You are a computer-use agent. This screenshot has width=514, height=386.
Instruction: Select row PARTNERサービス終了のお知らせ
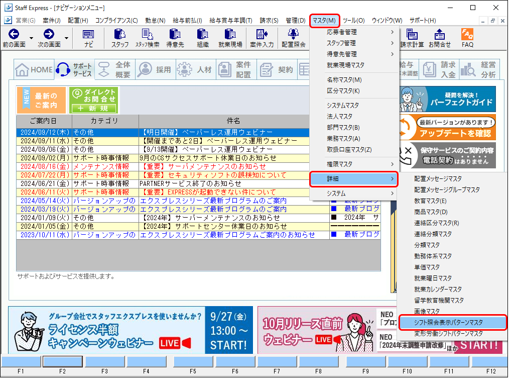(x=163, y=183)
